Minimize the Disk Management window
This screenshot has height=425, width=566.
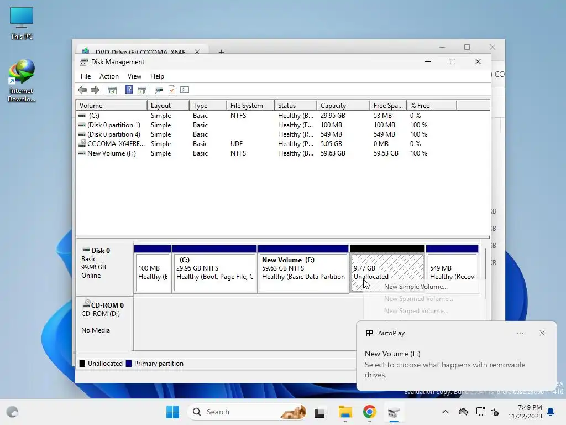pos(428,62)
